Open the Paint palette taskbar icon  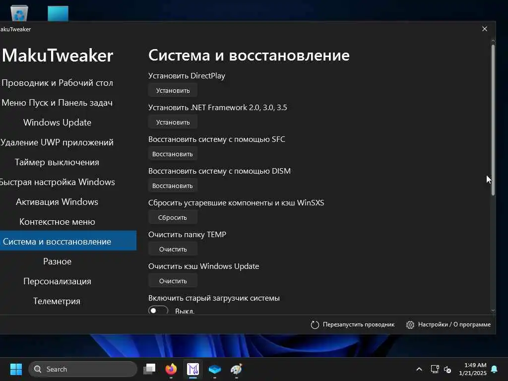pos(236,369)
